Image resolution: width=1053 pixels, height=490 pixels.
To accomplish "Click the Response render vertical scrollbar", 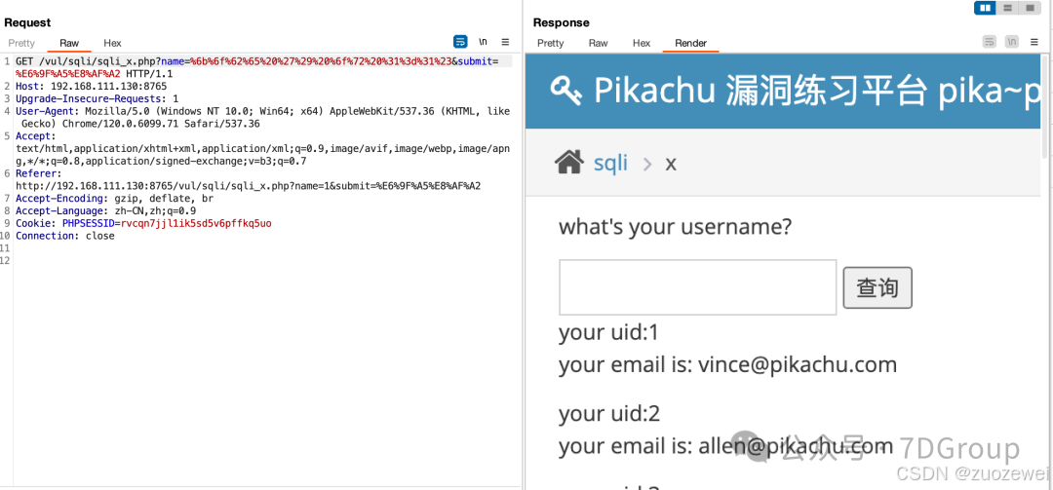I will click(x=1045, y=107).
